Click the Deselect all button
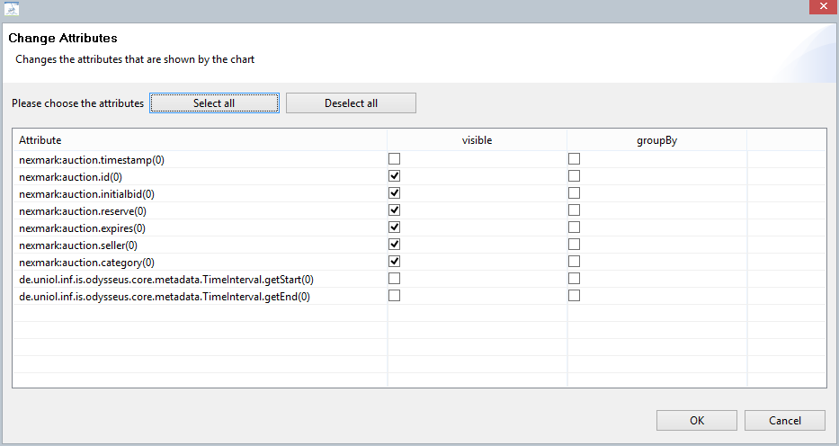The height and width of the screenshot is (446, 839). pyautogui.click(x=351, y=103)
